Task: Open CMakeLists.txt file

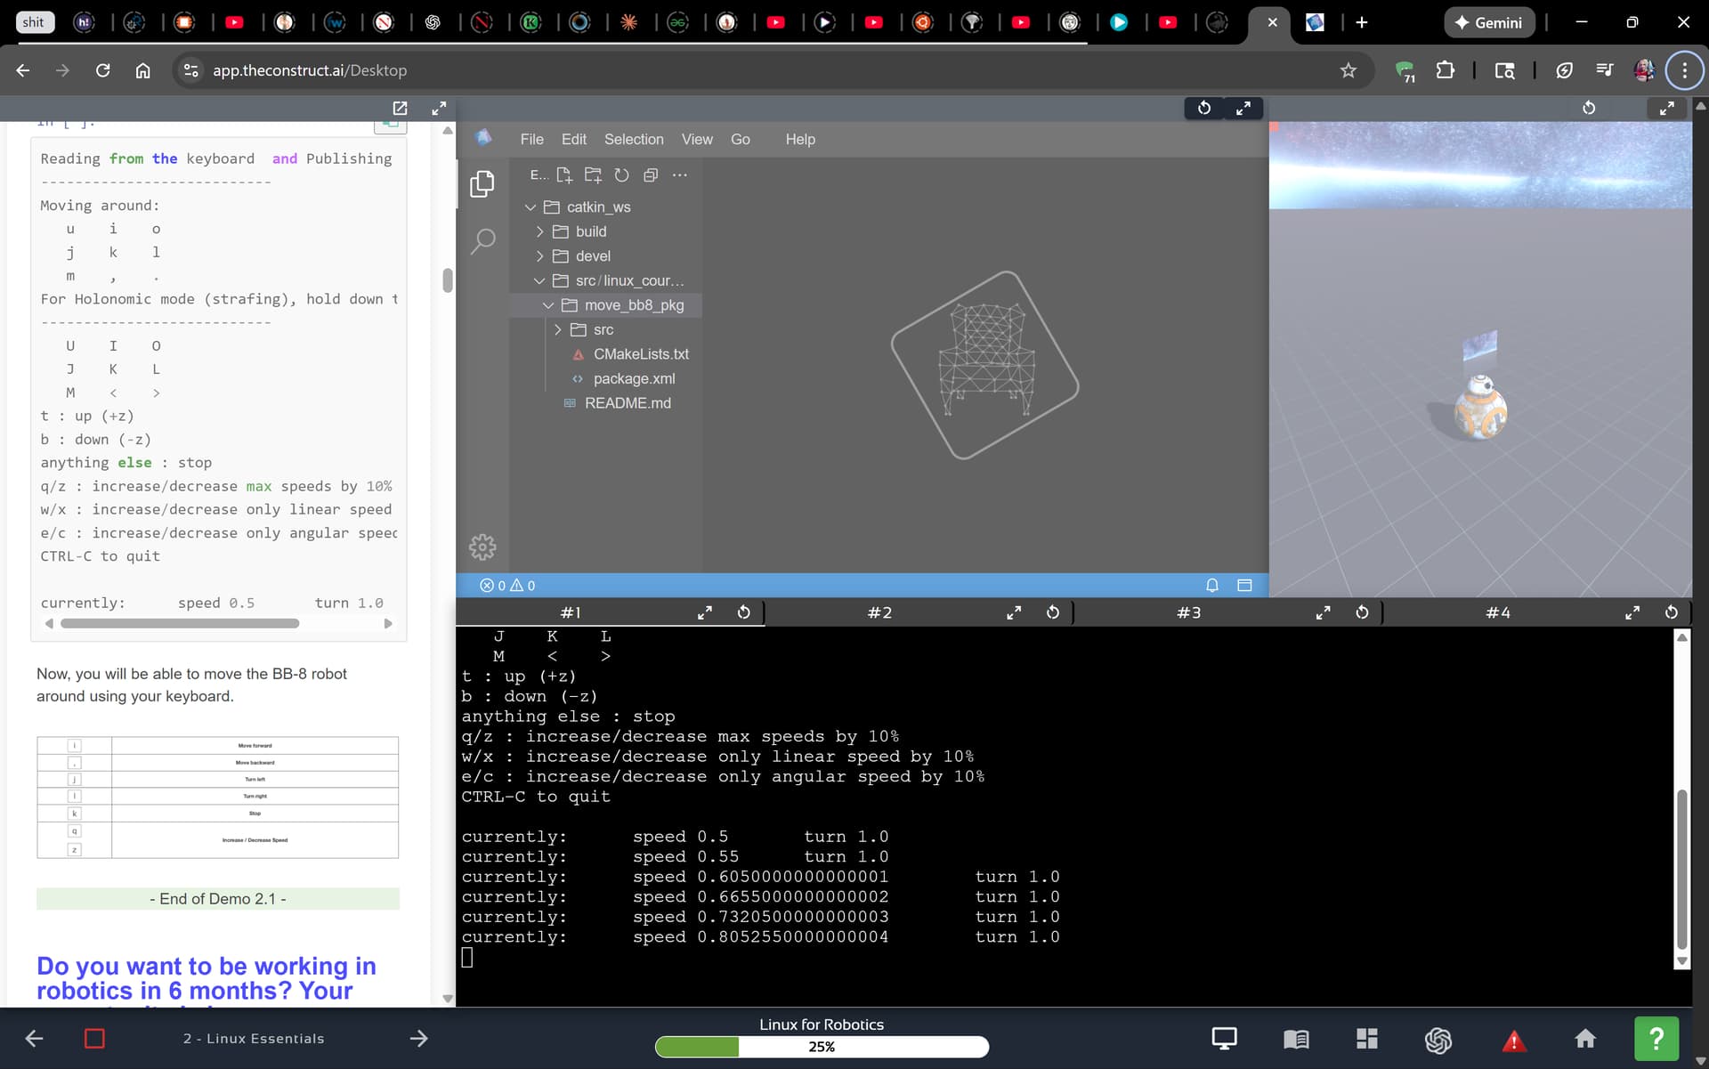Action: pos(640,354)
